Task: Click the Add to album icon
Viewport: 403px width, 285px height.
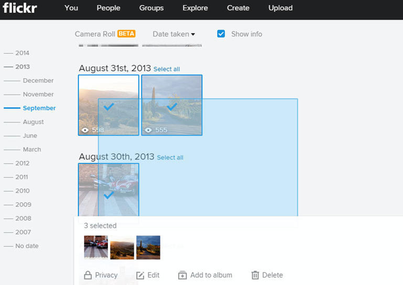Action: click(x=183, y=275)
